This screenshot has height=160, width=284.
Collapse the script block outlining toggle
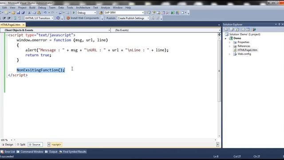[7, 35]
